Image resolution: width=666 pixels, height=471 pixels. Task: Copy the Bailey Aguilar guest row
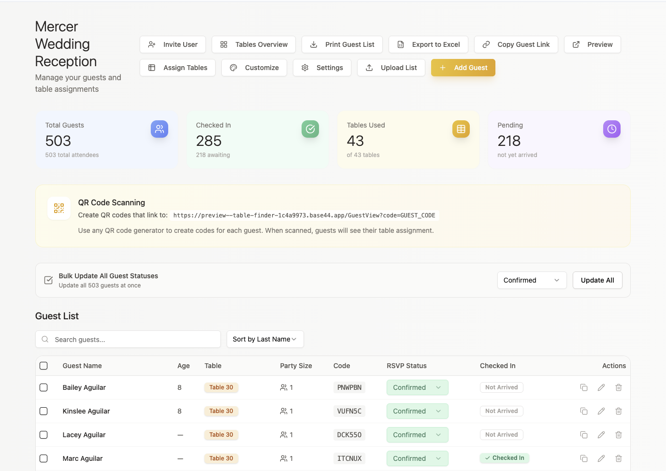tap(584, 387)
